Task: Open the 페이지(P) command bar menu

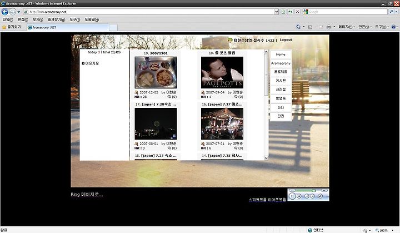Action: (347, 27)
